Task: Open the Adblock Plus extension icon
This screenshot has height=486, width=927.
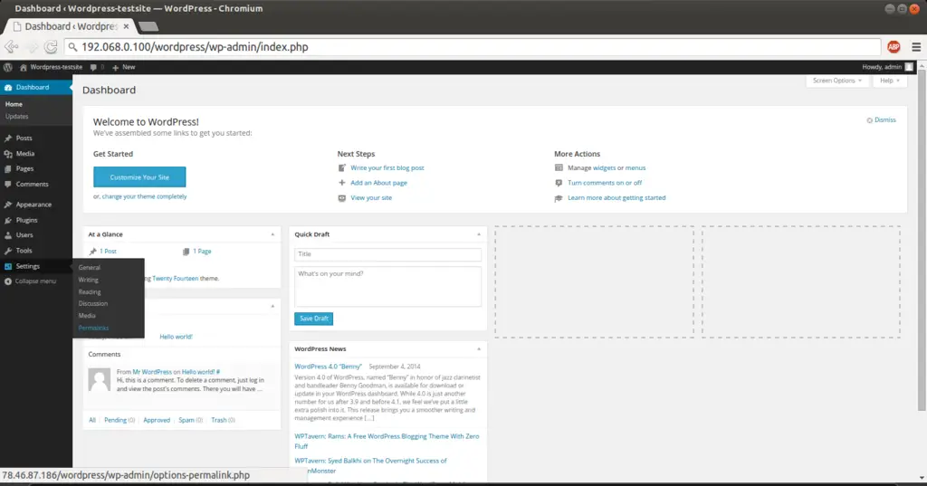Action: tap(894, 47)
